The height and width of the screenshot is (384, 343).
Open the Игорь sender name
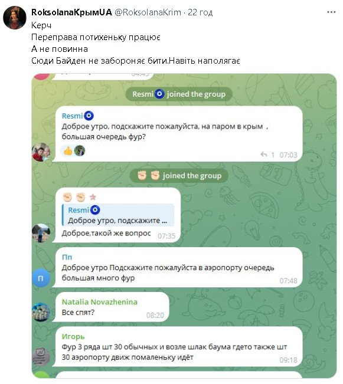73,336
